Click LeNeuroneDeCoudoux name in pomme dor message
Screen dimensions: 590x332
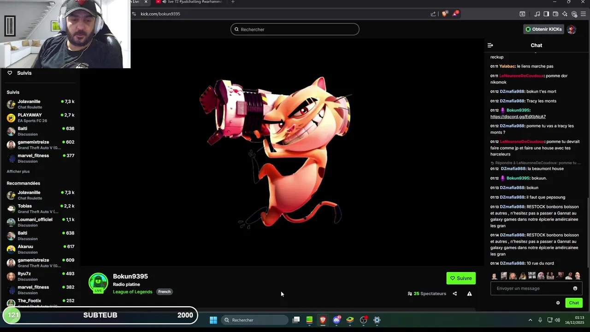522,76
